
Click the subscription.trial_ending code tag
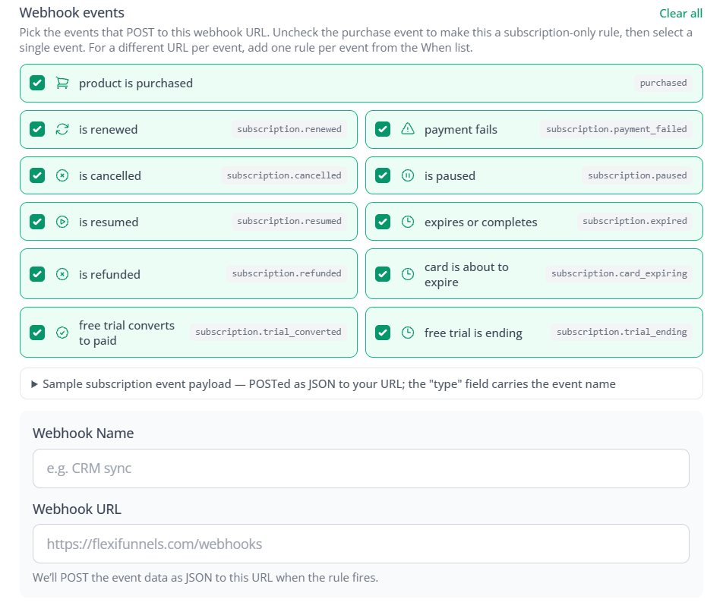tap(621, 332)
